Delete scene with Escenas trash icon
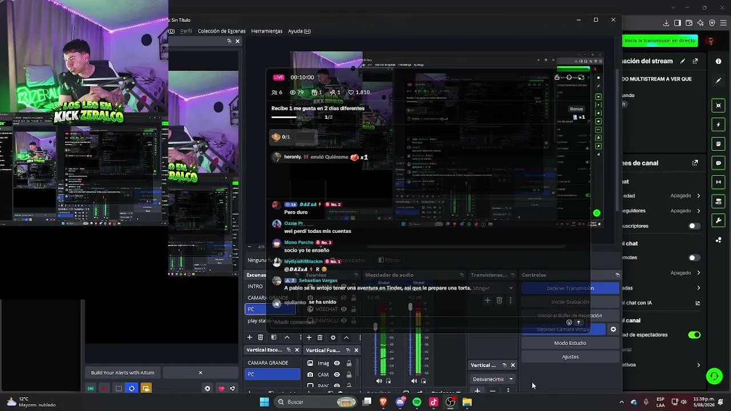The height and width of the screenshot is (411, 731). [x=260, y=337]
